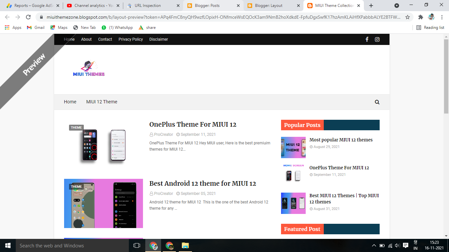
Task: Click THEME label on OnePlus post image
Action: [x=76, y=128]
